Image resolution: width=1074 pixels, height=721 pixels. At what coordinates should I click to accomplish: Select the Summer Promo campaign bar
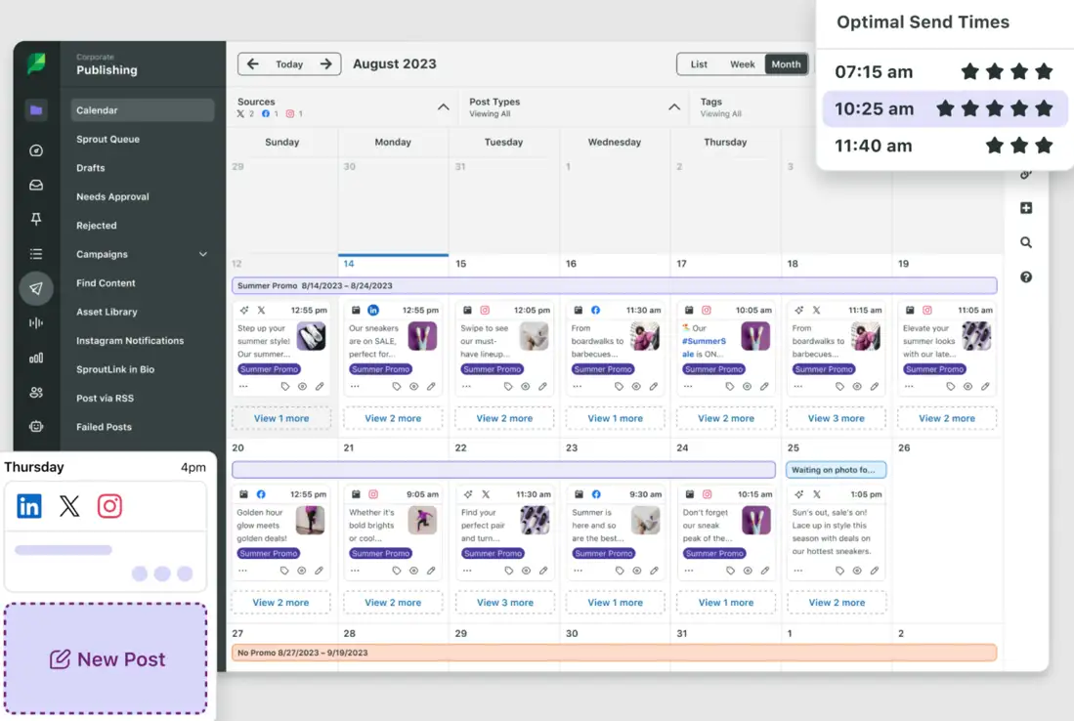pos(615,285)
